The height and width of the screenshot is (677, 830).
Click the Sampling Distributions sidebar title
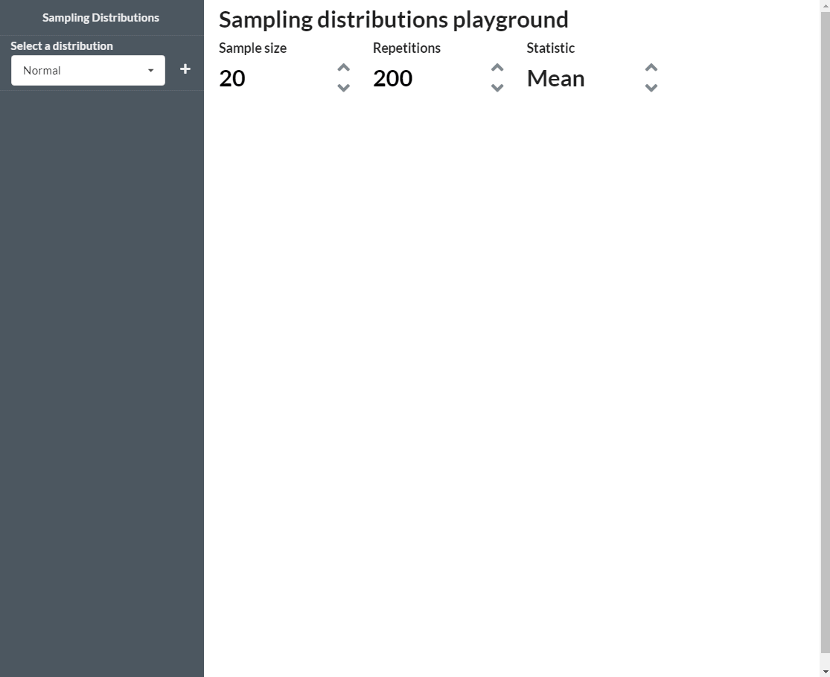(100, 18)
